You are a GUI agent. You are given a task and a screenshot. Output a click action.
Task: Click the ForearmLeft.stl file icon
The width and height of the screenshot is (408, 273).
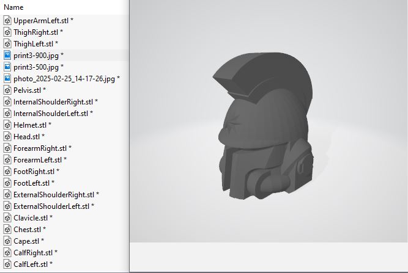(7, 160)
